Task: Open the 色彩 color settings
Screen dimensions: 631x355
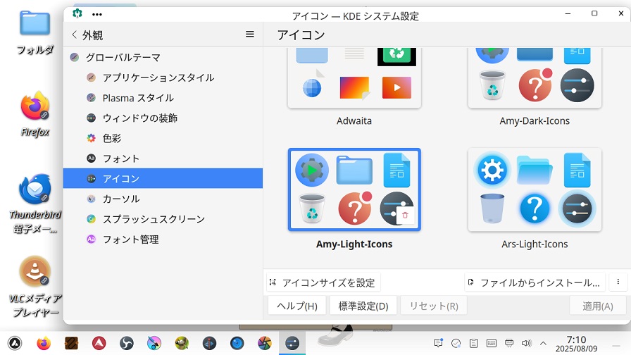Action: [x=163, y=138]
